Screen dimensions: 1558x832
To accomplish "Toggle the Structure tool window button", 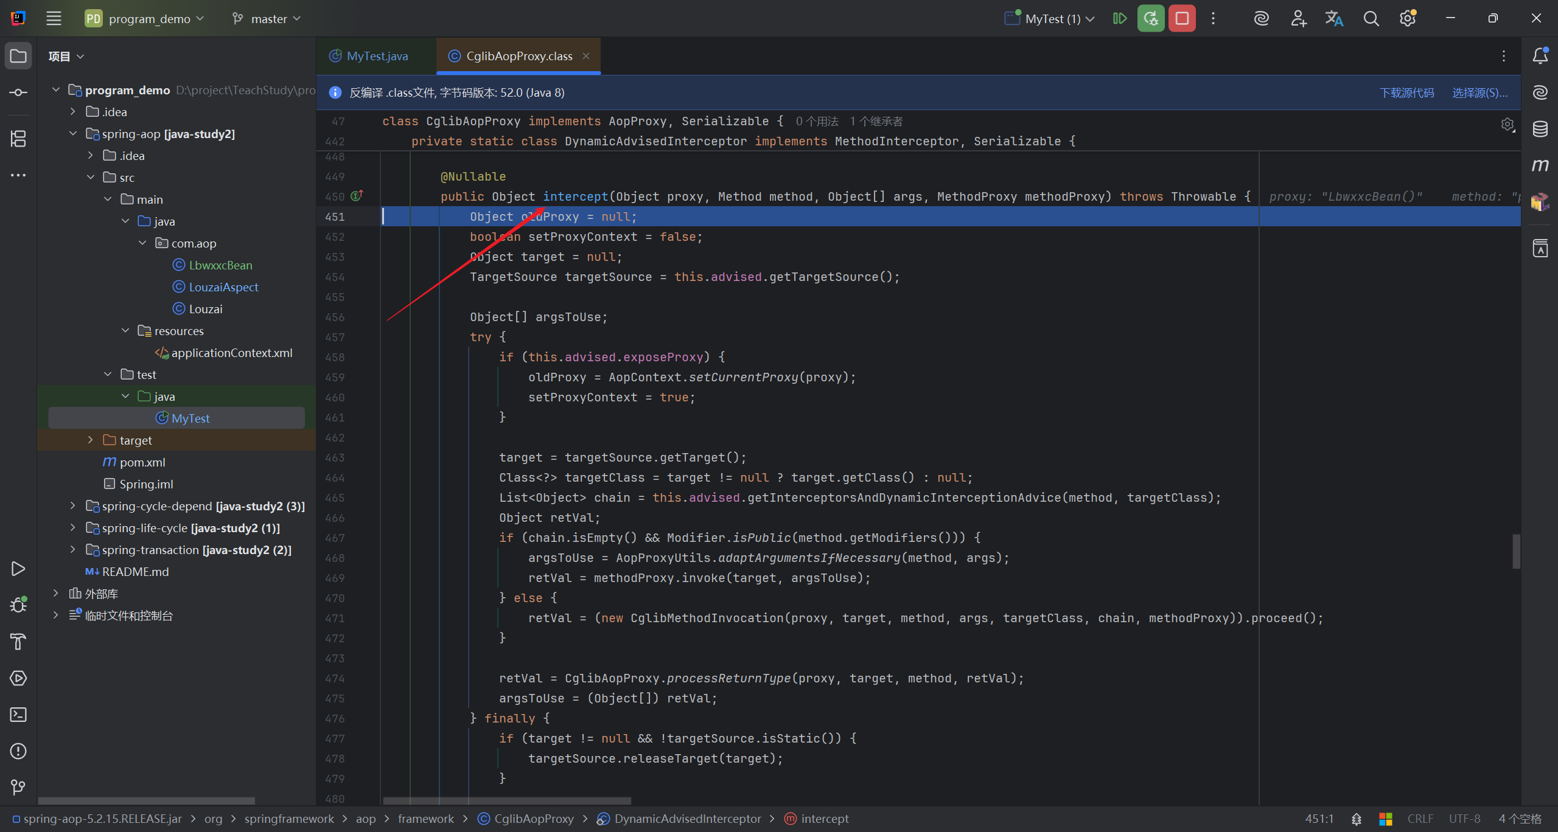I will tap(18, 139).
